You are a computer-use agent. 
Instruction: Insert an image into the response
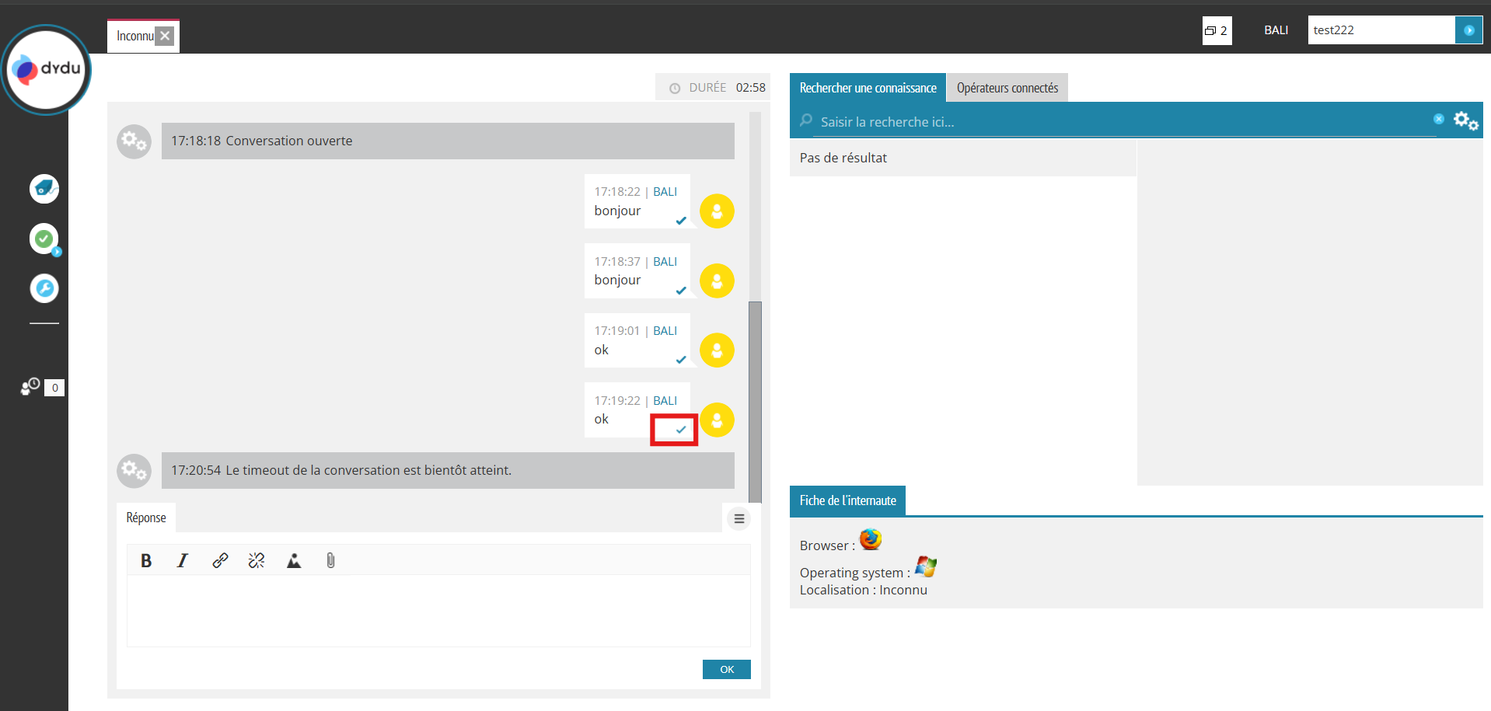(x=294, y=560)
